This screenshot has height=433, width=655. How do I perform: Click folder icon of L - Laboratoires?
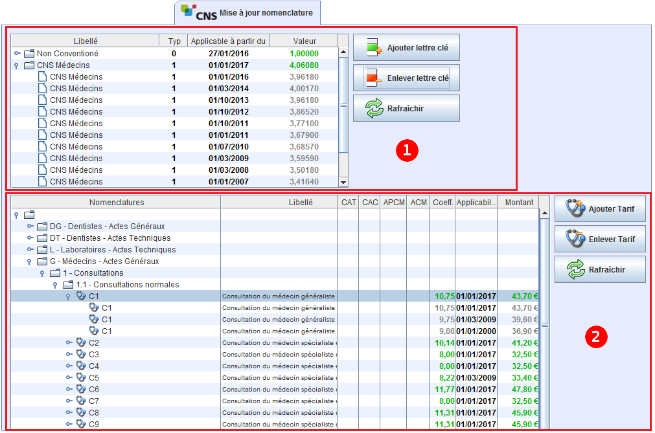click(x=42, y=250)
